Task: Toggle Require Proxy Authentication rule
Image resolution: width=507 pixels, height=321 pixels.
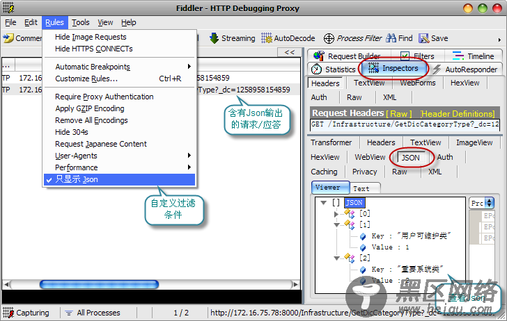Action: click(x=104, y=97)
